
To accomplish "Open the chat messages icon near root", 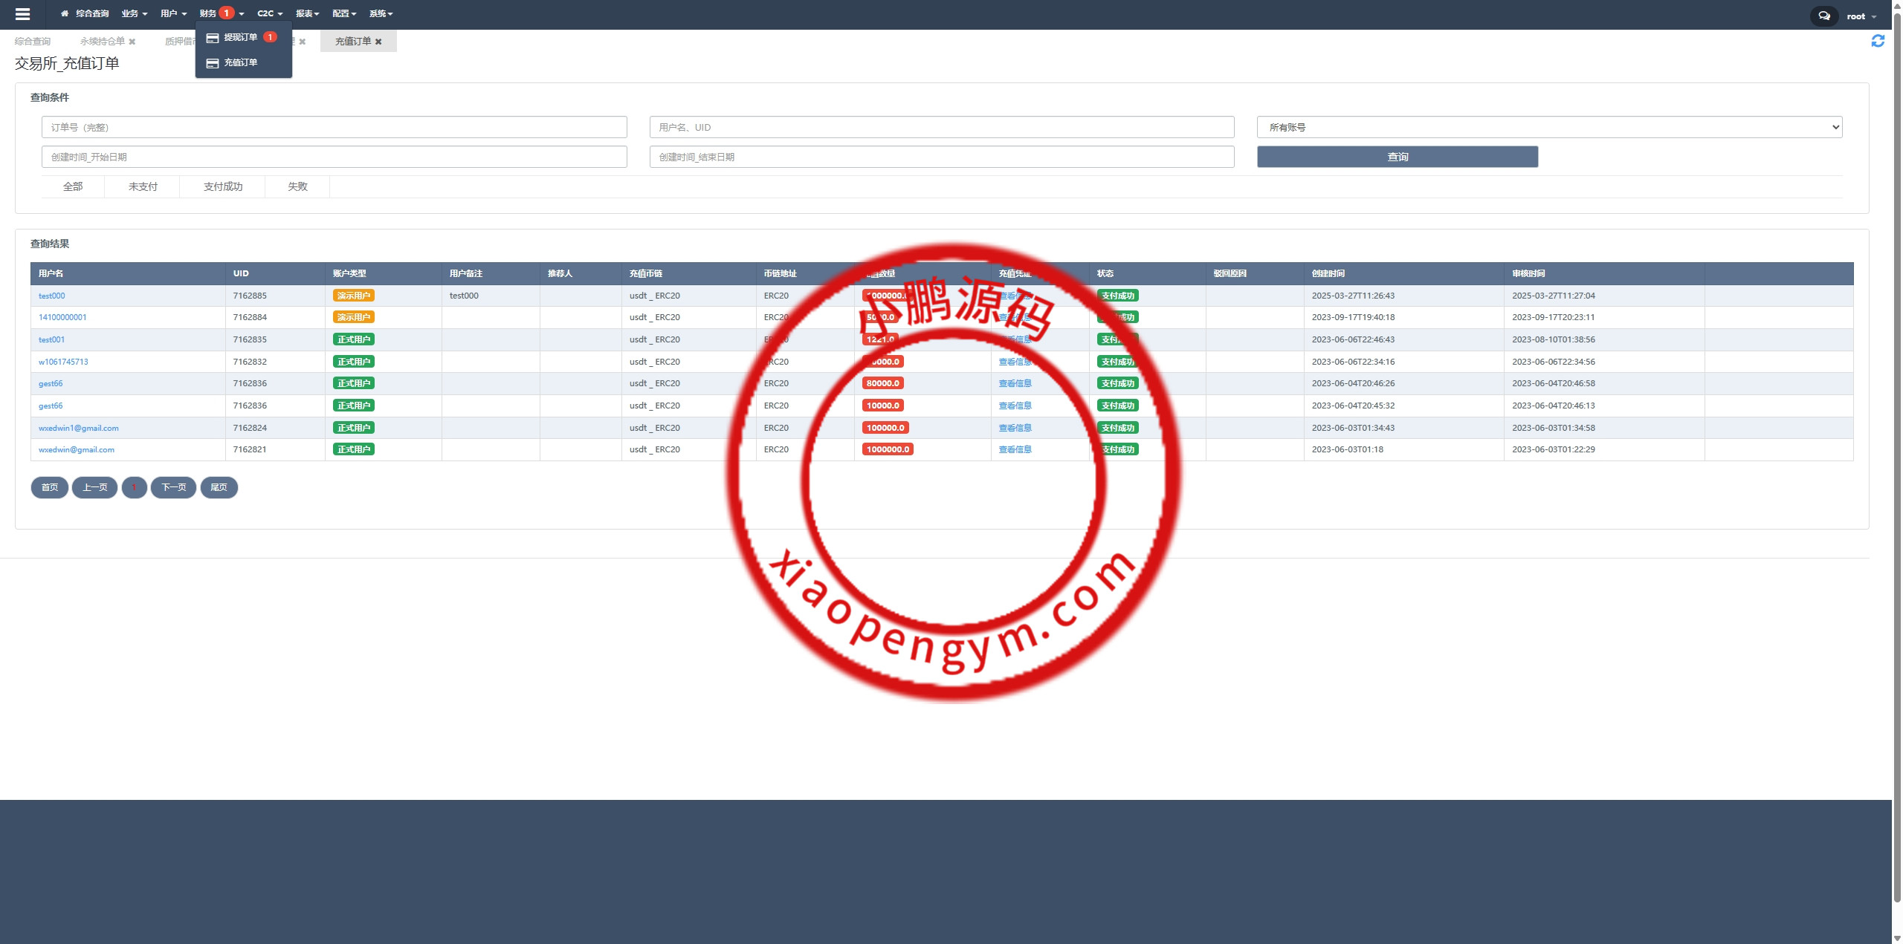I will (1823, 16).
